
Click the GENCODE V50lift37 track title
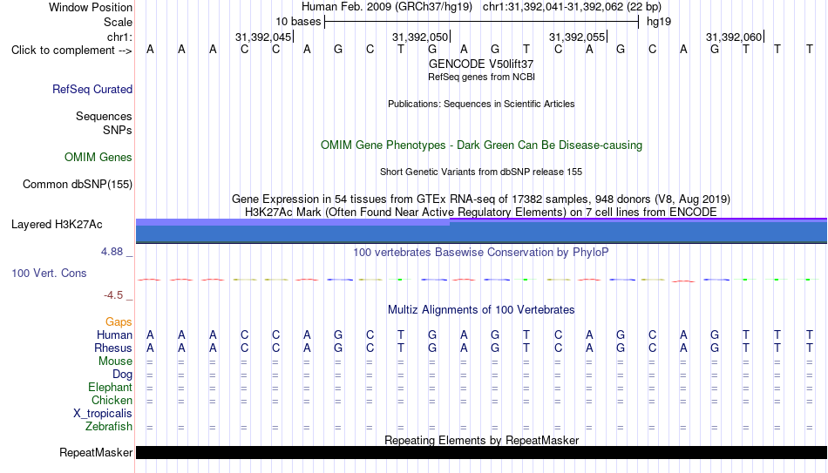pos(481,64)
